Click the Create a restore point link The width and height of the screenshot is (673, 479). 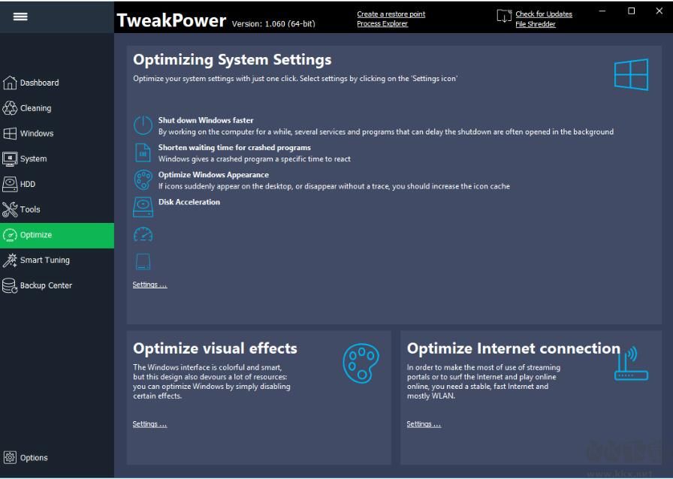[x=392, y=14]
